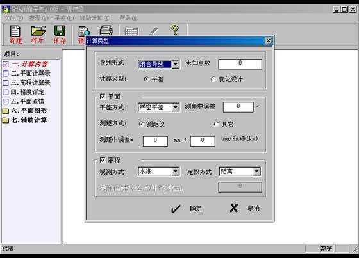Open the 平差(P) menu
The width and height of the screenshot is (359, 258).
pos(64,18)
